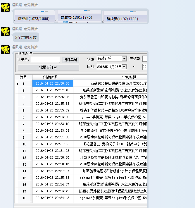Viewport: 195px width, 208px height.
Task: Expand the 状态 dropdown showing 有效订单
Action: click(x=124, y=59)
